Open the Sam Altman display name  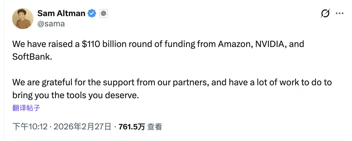point(61,13)
